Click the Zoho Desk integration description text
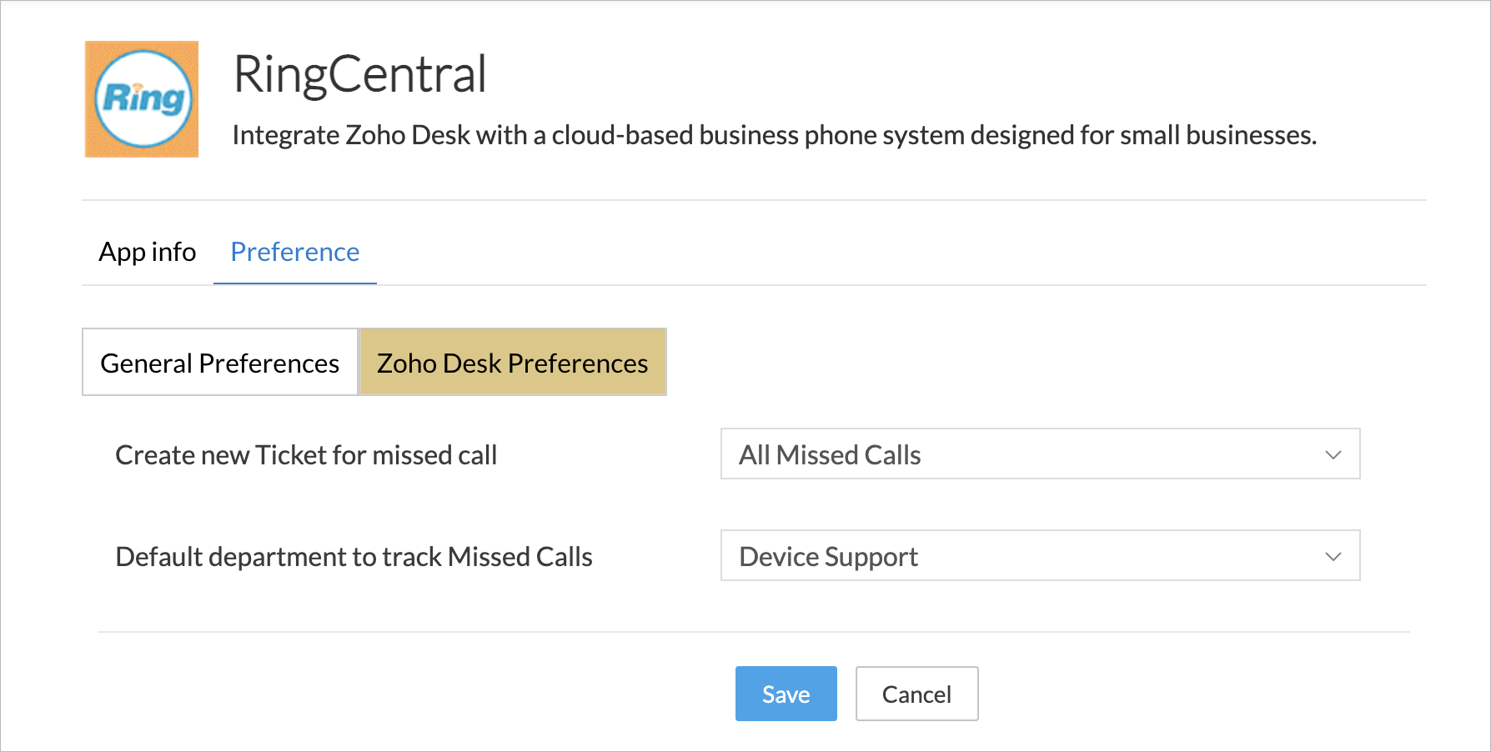The height and width of the screenshot is (752, 1491). pyautogui.click(x=774, y=135)
